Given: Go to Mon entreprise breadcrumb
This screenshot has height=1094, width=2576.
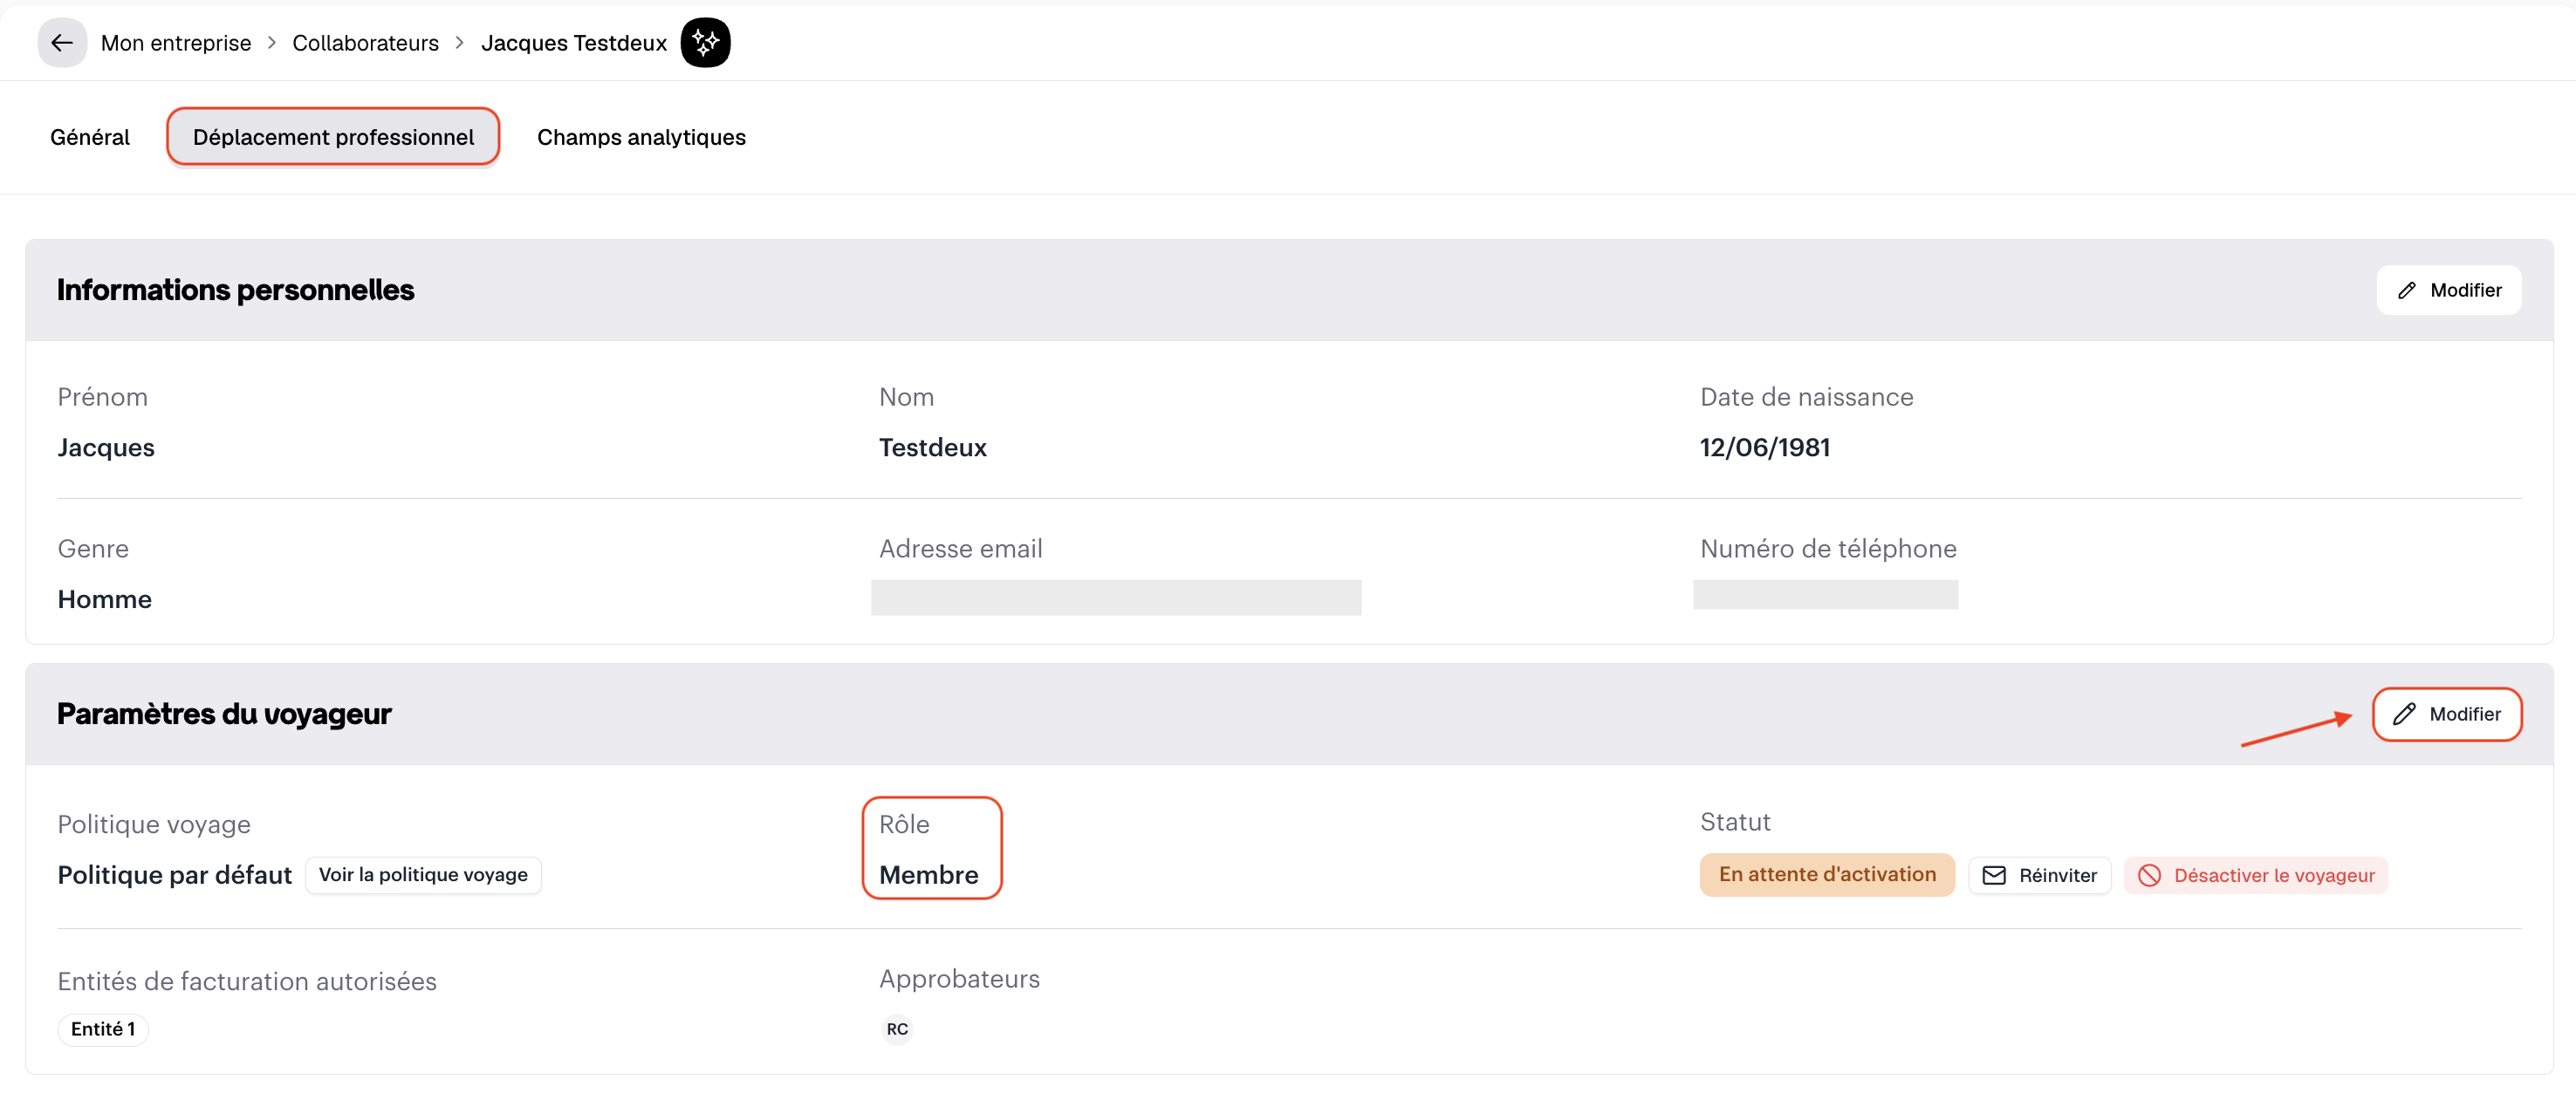Looking at the screenshot, I should 176,43.
